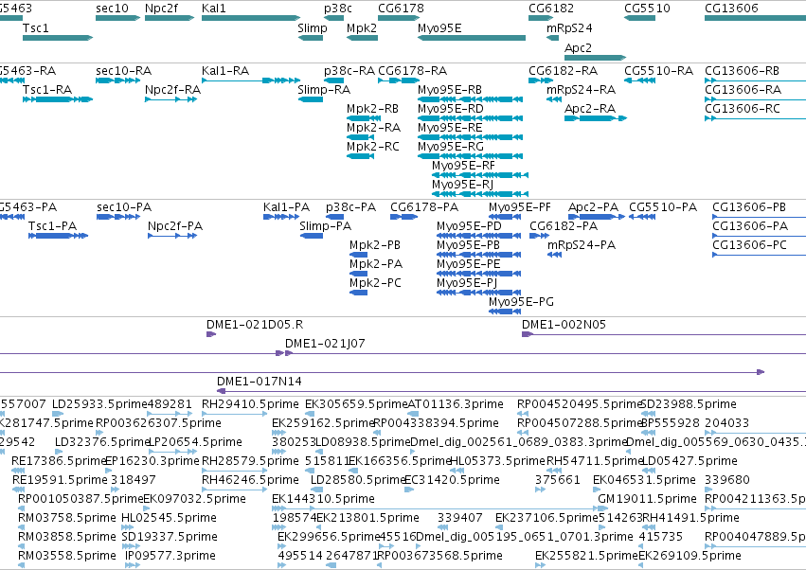
Task: Select transcript Slimp-RA
Action: coord(311,99)
